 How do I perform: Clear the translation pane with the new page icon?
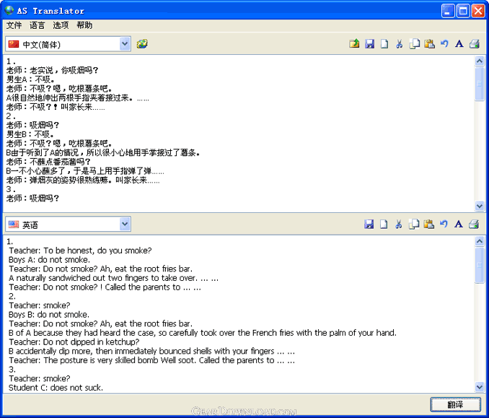(384, 224)
